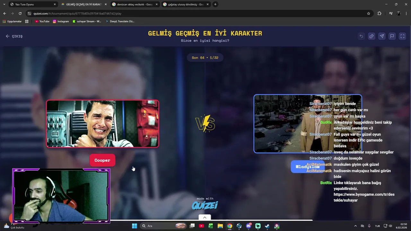Switch to GELMİŞ GEÇMİŞ EN İYİ KARAKTER tab
411x231 pixels.
coord(83,4)
